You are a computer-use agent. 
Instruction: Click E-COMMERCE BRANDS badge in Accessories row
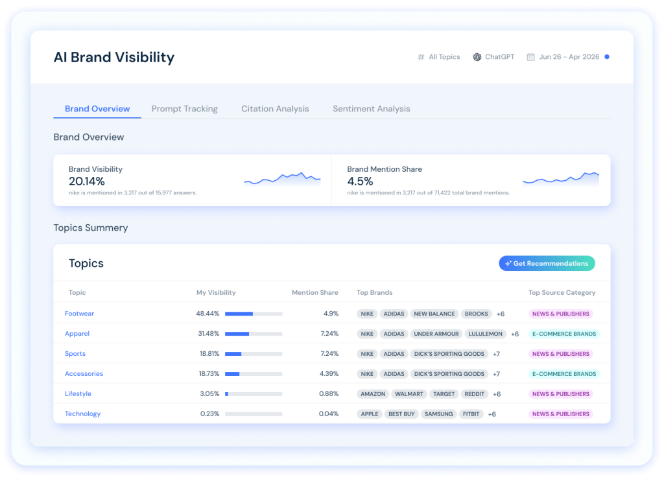click(x=564, y=374)
